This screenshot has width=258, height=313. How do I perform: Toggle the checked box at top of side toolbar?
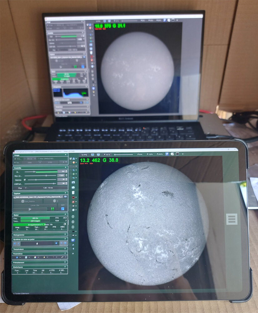coord(71,158)
